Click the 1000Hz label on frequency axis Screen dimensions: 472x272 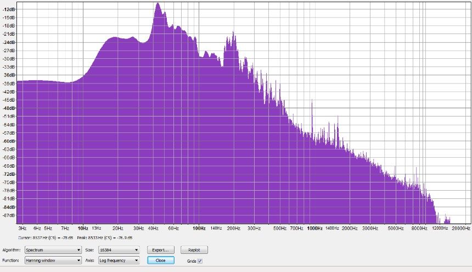click(314, 227)
